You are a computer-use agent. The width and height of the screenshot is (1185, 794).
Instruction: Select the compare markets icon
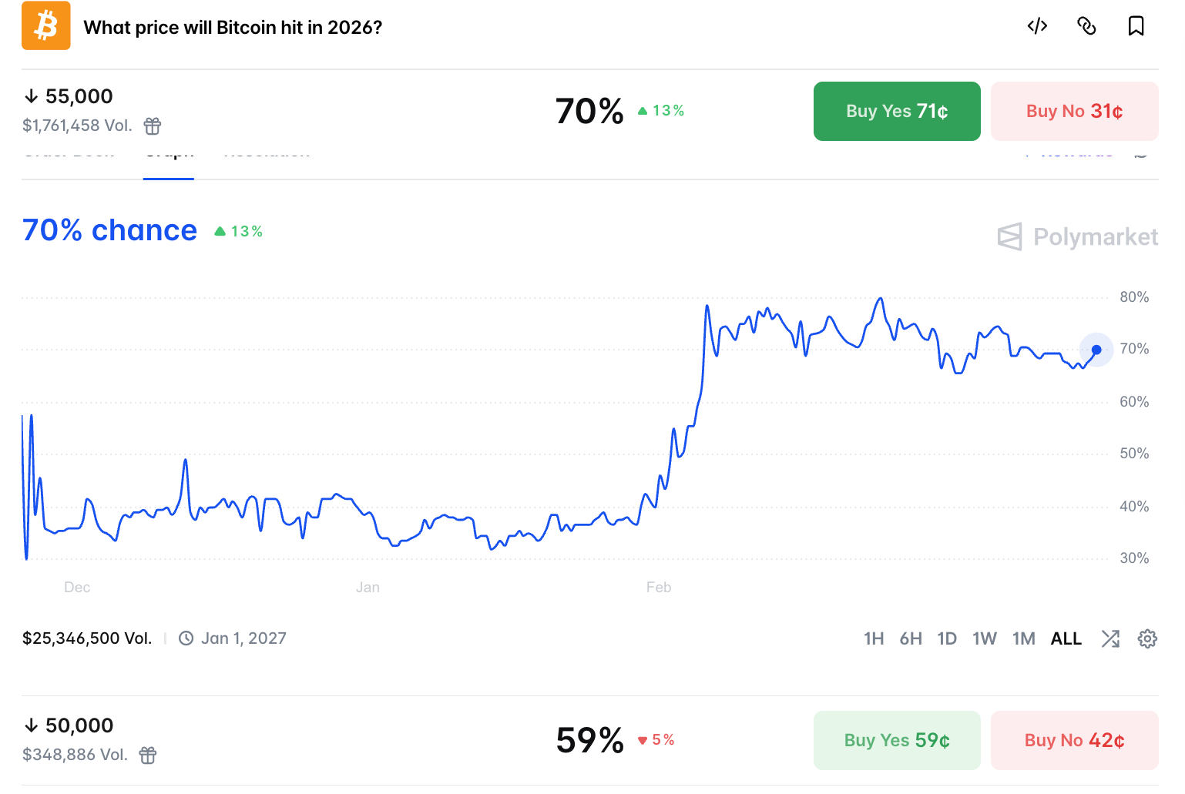coord(1110,638)
